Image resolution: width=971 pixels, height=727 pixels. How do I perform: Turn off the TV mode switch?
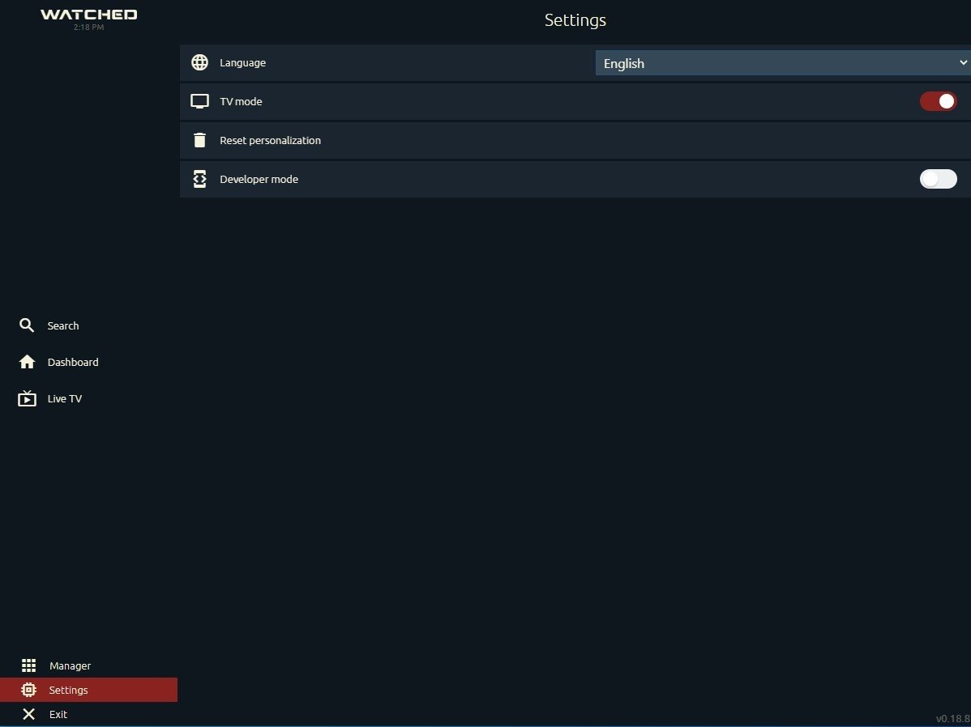click(x=938, y=101)
